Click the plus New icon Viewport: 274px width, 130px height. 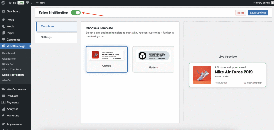coord(37,3)
